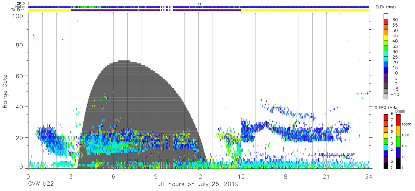Click the purple 5–10 degree elevation color segment

pyautogui.click(x=386, y=75)
